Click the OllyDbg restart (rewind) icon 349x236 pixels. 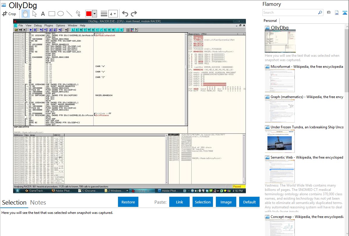point(20,30)
